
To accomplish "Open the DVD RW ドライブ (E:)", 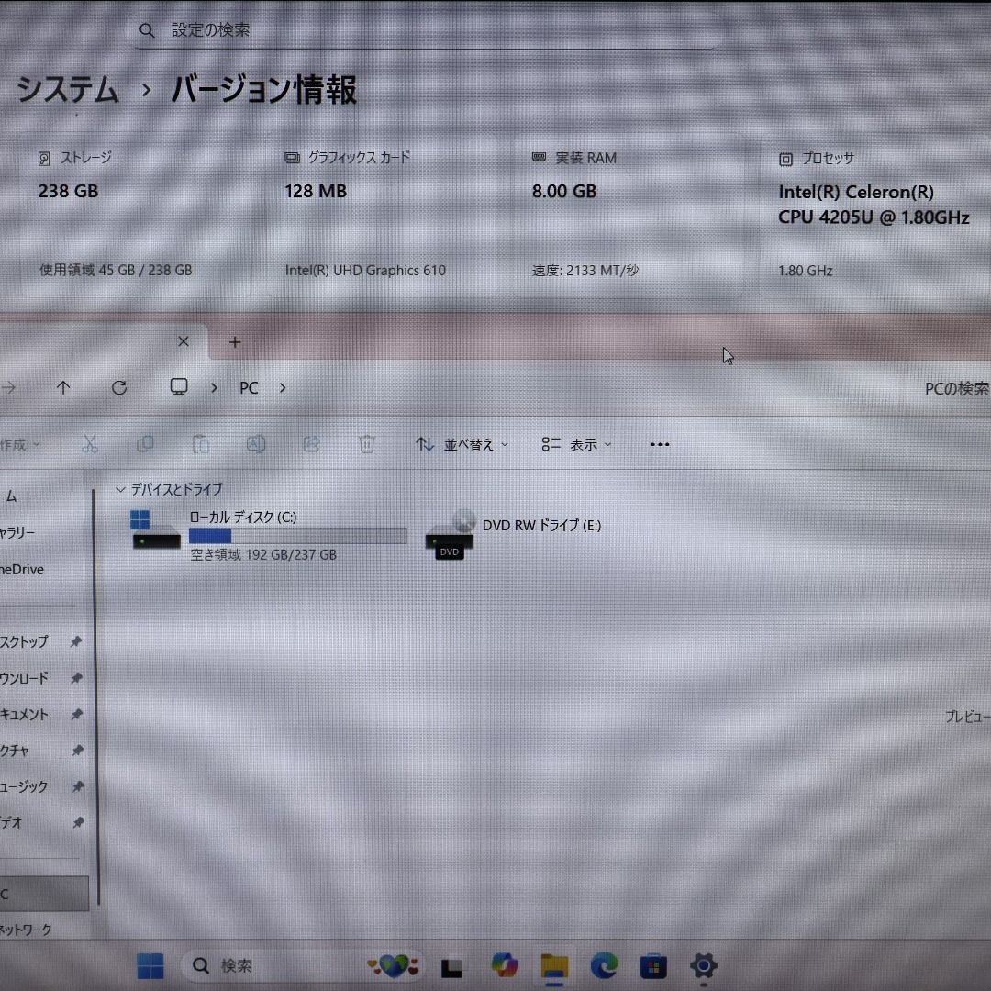I will [540, 526].
